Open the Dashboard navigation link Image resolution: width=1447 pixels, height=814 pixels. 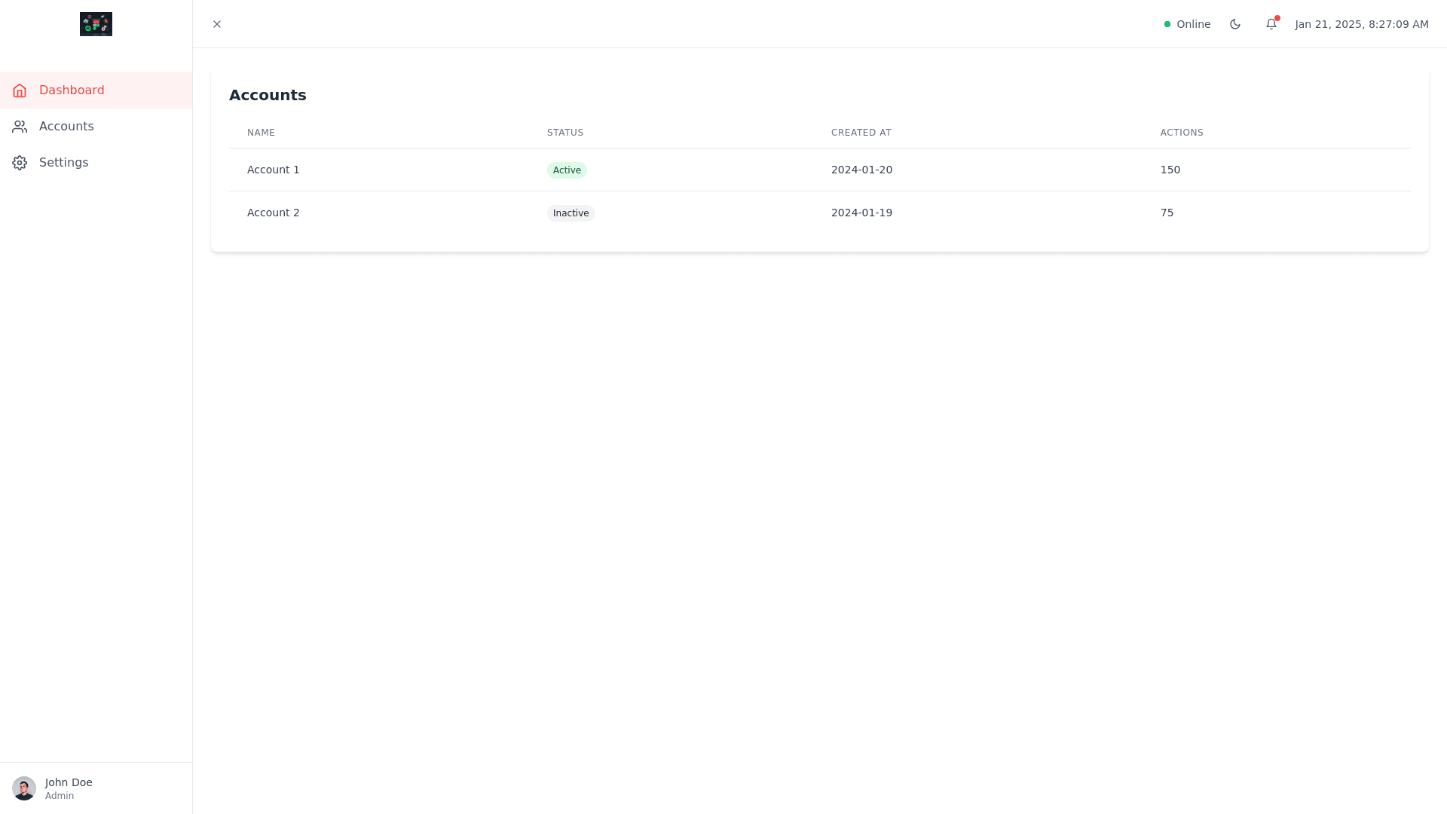point(72,90)
